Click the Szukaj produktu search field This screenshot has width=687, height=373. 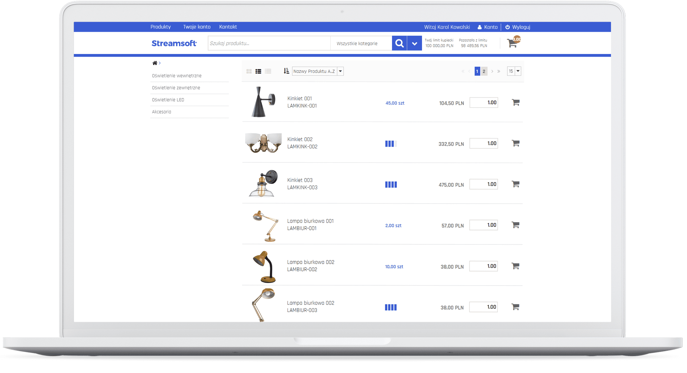pyautogui.click(x=269, y=43)
